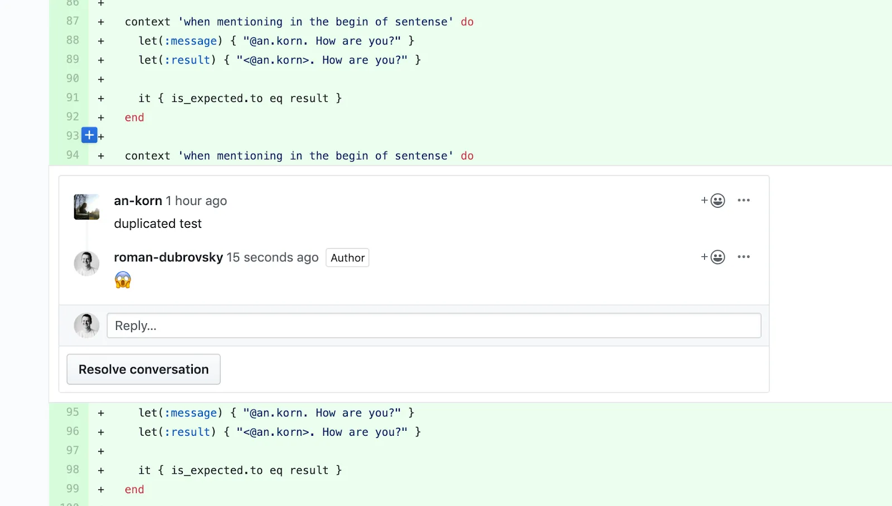Click the Author badge on roman-dubrovsky's comment
Image resolution: width=892 pixels, height=506 pixels.
(x=347, y=257)
